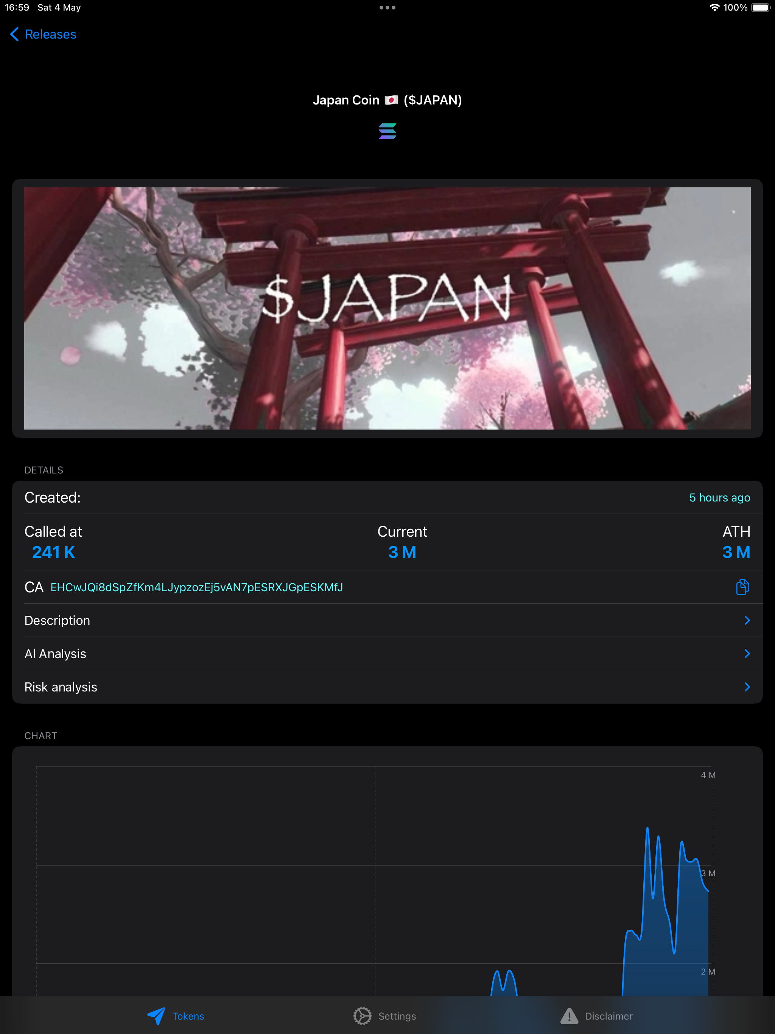Tap the '5 hours ago' created value
This screenshot has height=1034, width=775.
(720, 497)
